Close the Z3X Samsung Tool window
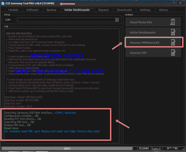The image size is (186, 152). click(180, 3)
